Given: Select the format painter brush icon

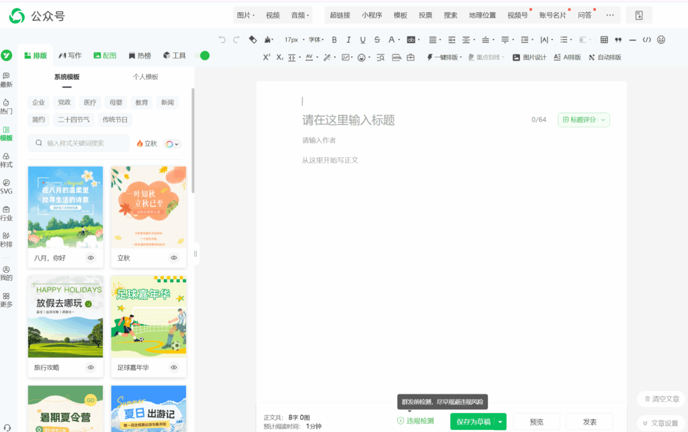Looking at the screenshot, I should click(x=267, y=40).
